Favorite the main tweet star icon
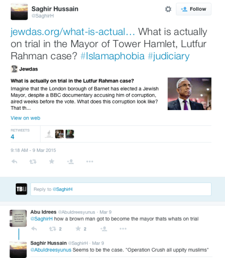 [x=52, y=161]
